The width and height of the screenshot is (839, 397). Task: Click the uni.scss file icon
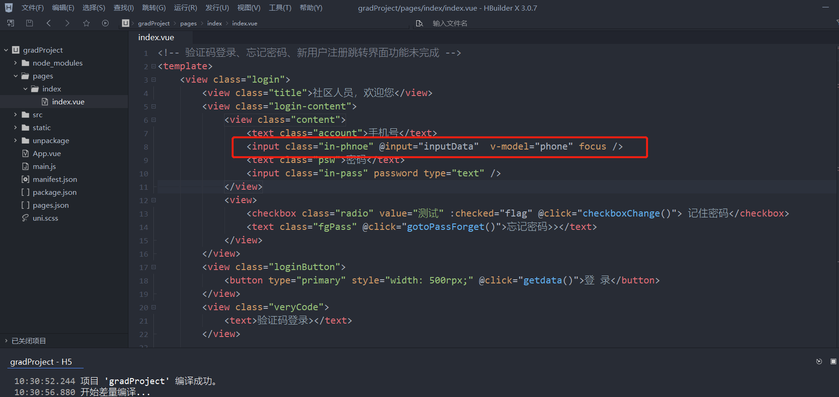[25, 218]
